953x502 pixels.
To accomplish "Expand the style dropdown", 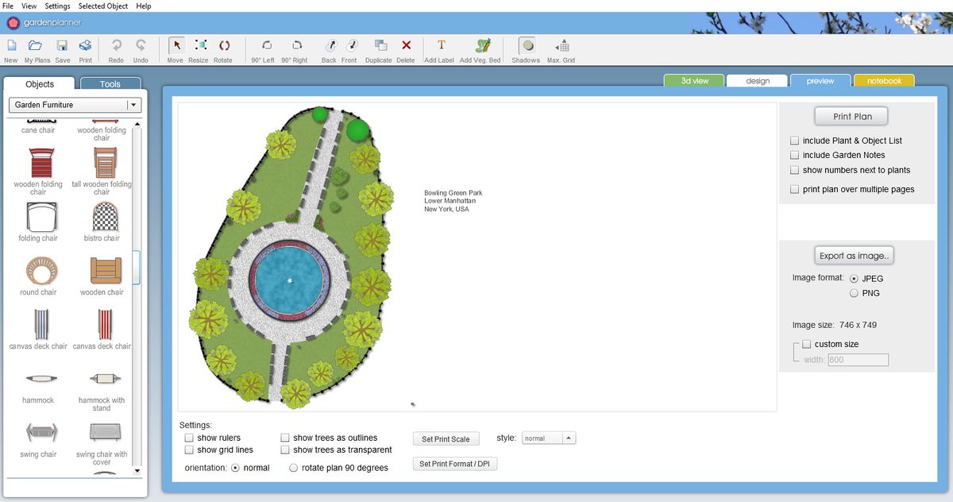I will (569, 438).
